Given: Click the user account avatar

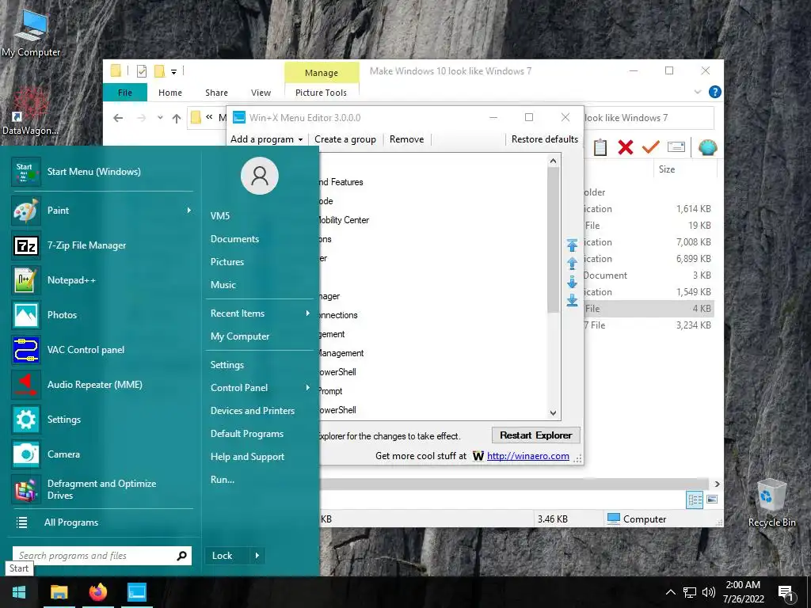Looking at the screenshot, I should point(260,176).
